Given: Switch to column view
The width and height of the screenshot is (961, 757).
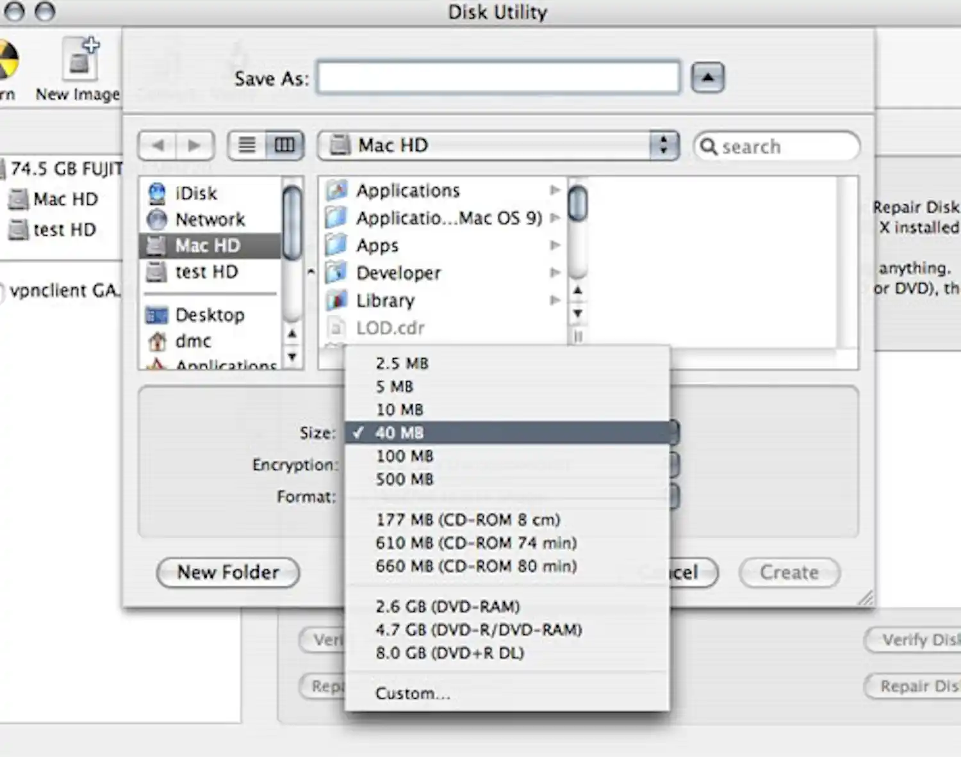Looking at the screenshot, I should [284, 145].
